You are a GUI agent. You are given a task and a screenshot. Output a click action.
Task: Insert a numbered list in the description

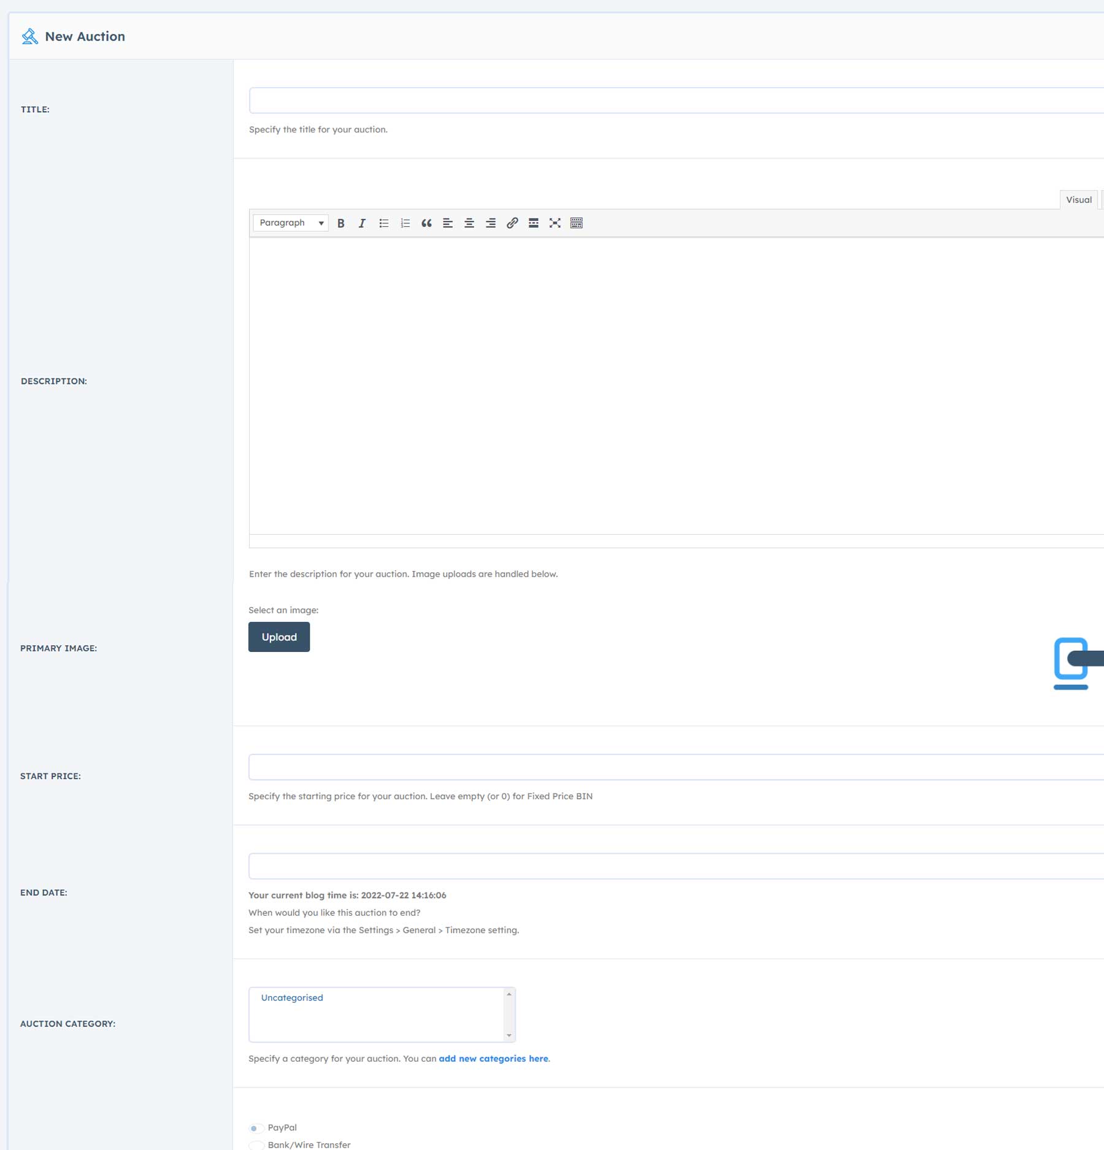[x=405, y=223]
